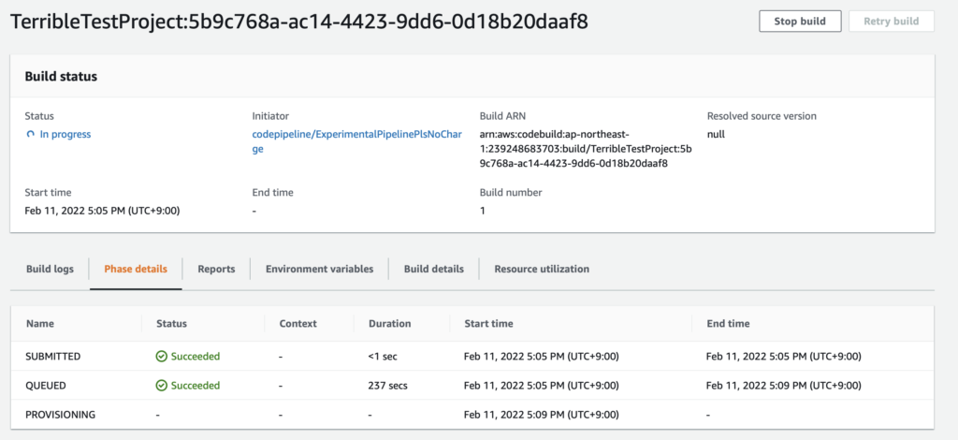The image size is (958, 440).
Task: Open the Reports tab
Action: (216, 269)
